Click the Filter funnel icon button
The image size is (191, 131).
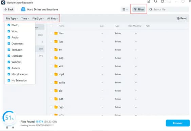point(139,9)
